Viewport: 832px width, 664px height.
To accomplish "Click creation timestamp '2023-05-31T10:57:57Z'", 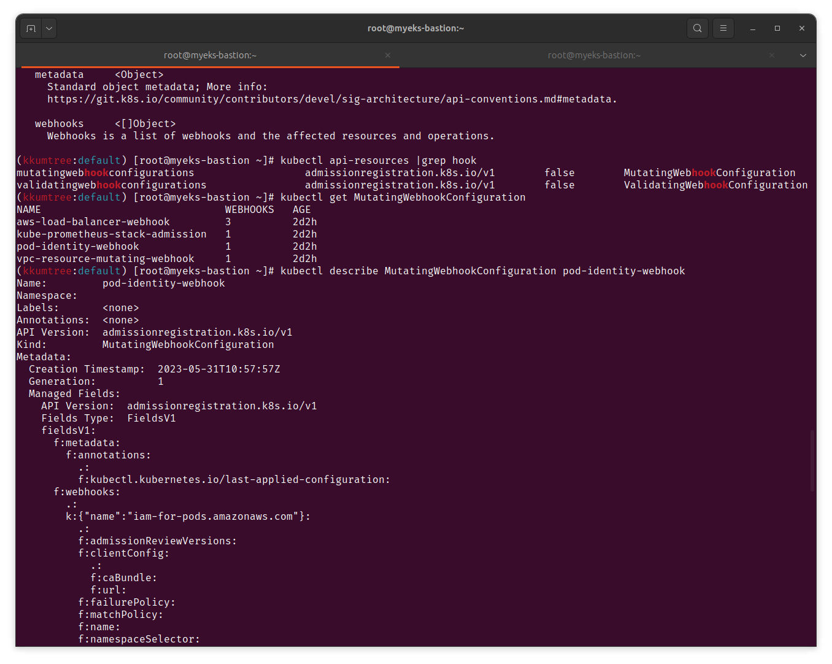I will [x=219, y=369].
